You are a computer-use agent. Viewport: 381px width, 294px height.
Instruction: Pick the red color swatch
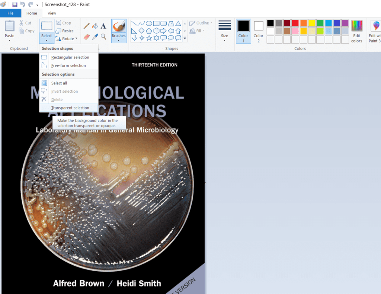click(295, 23)
